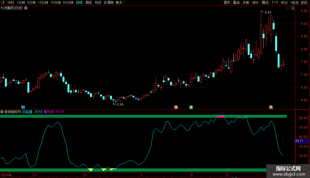This screenshot has width=310, height=178.
Task: Select the 60分钟 period tab
Action: [68, 2]
